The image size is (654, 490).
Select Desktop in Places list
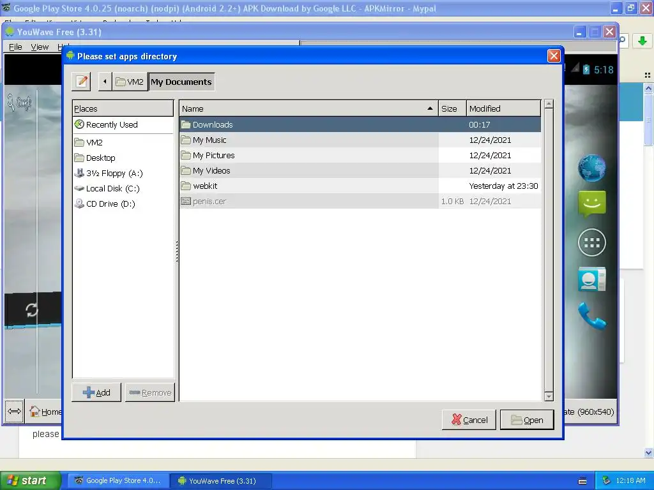[x=100, y=158]
